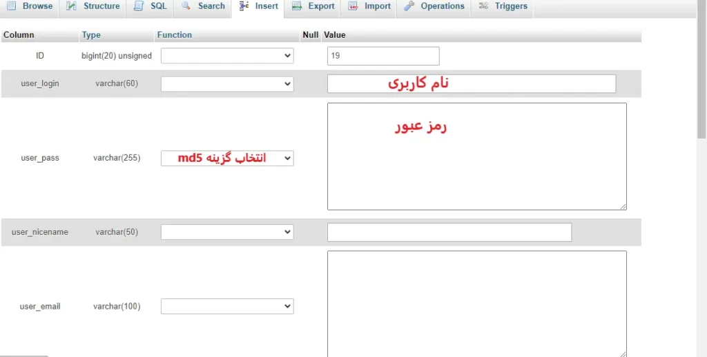Image resolution: width=707 pixels, height=357 pixels.
Task: Click the 'varchar(50)' type text
Action: coord(117,232)
